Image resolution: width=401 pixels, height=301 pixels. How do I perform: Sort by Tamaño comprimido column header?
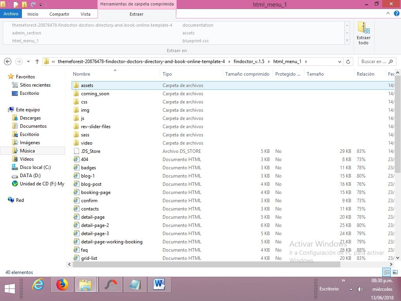click(x=247, y=74)
